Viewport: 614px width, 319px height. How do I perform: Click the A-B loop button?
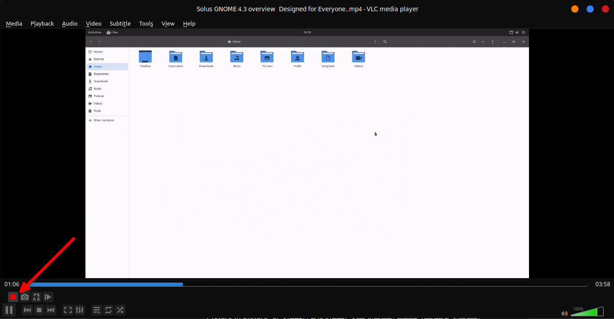tap(36, 297)
